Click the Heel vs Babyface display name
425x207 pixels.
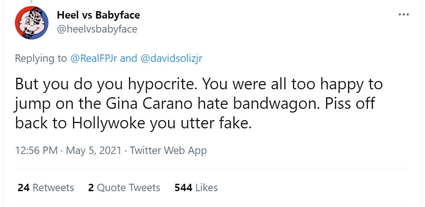(98, 15)
